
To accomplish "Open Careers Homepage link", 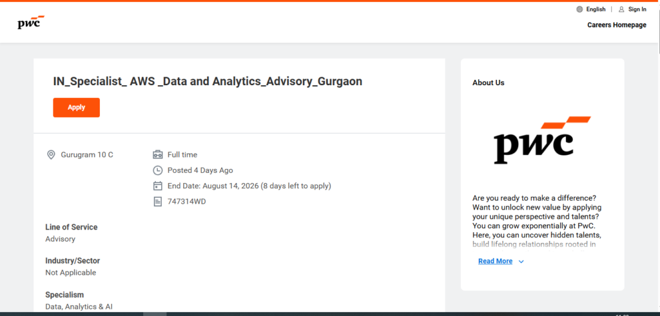I will click(x=617, y=25).
